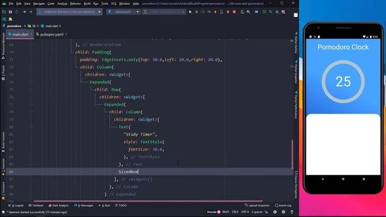The height and width of the screenshot is (217, 386).
Task: Expand the pomodoro breadcrumb chevron
Action: click(x=25, y=26)
